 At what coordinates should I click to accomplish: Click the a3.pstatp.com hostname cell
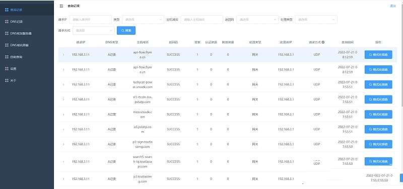pyautogui.click(x=143, y=130)
